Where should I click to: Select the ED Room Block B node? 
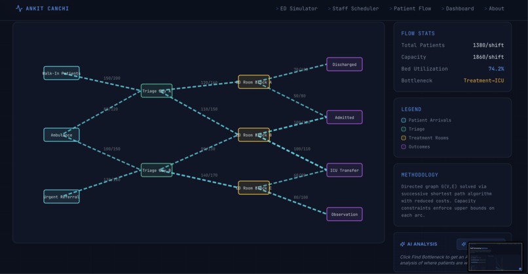point(254,135)
